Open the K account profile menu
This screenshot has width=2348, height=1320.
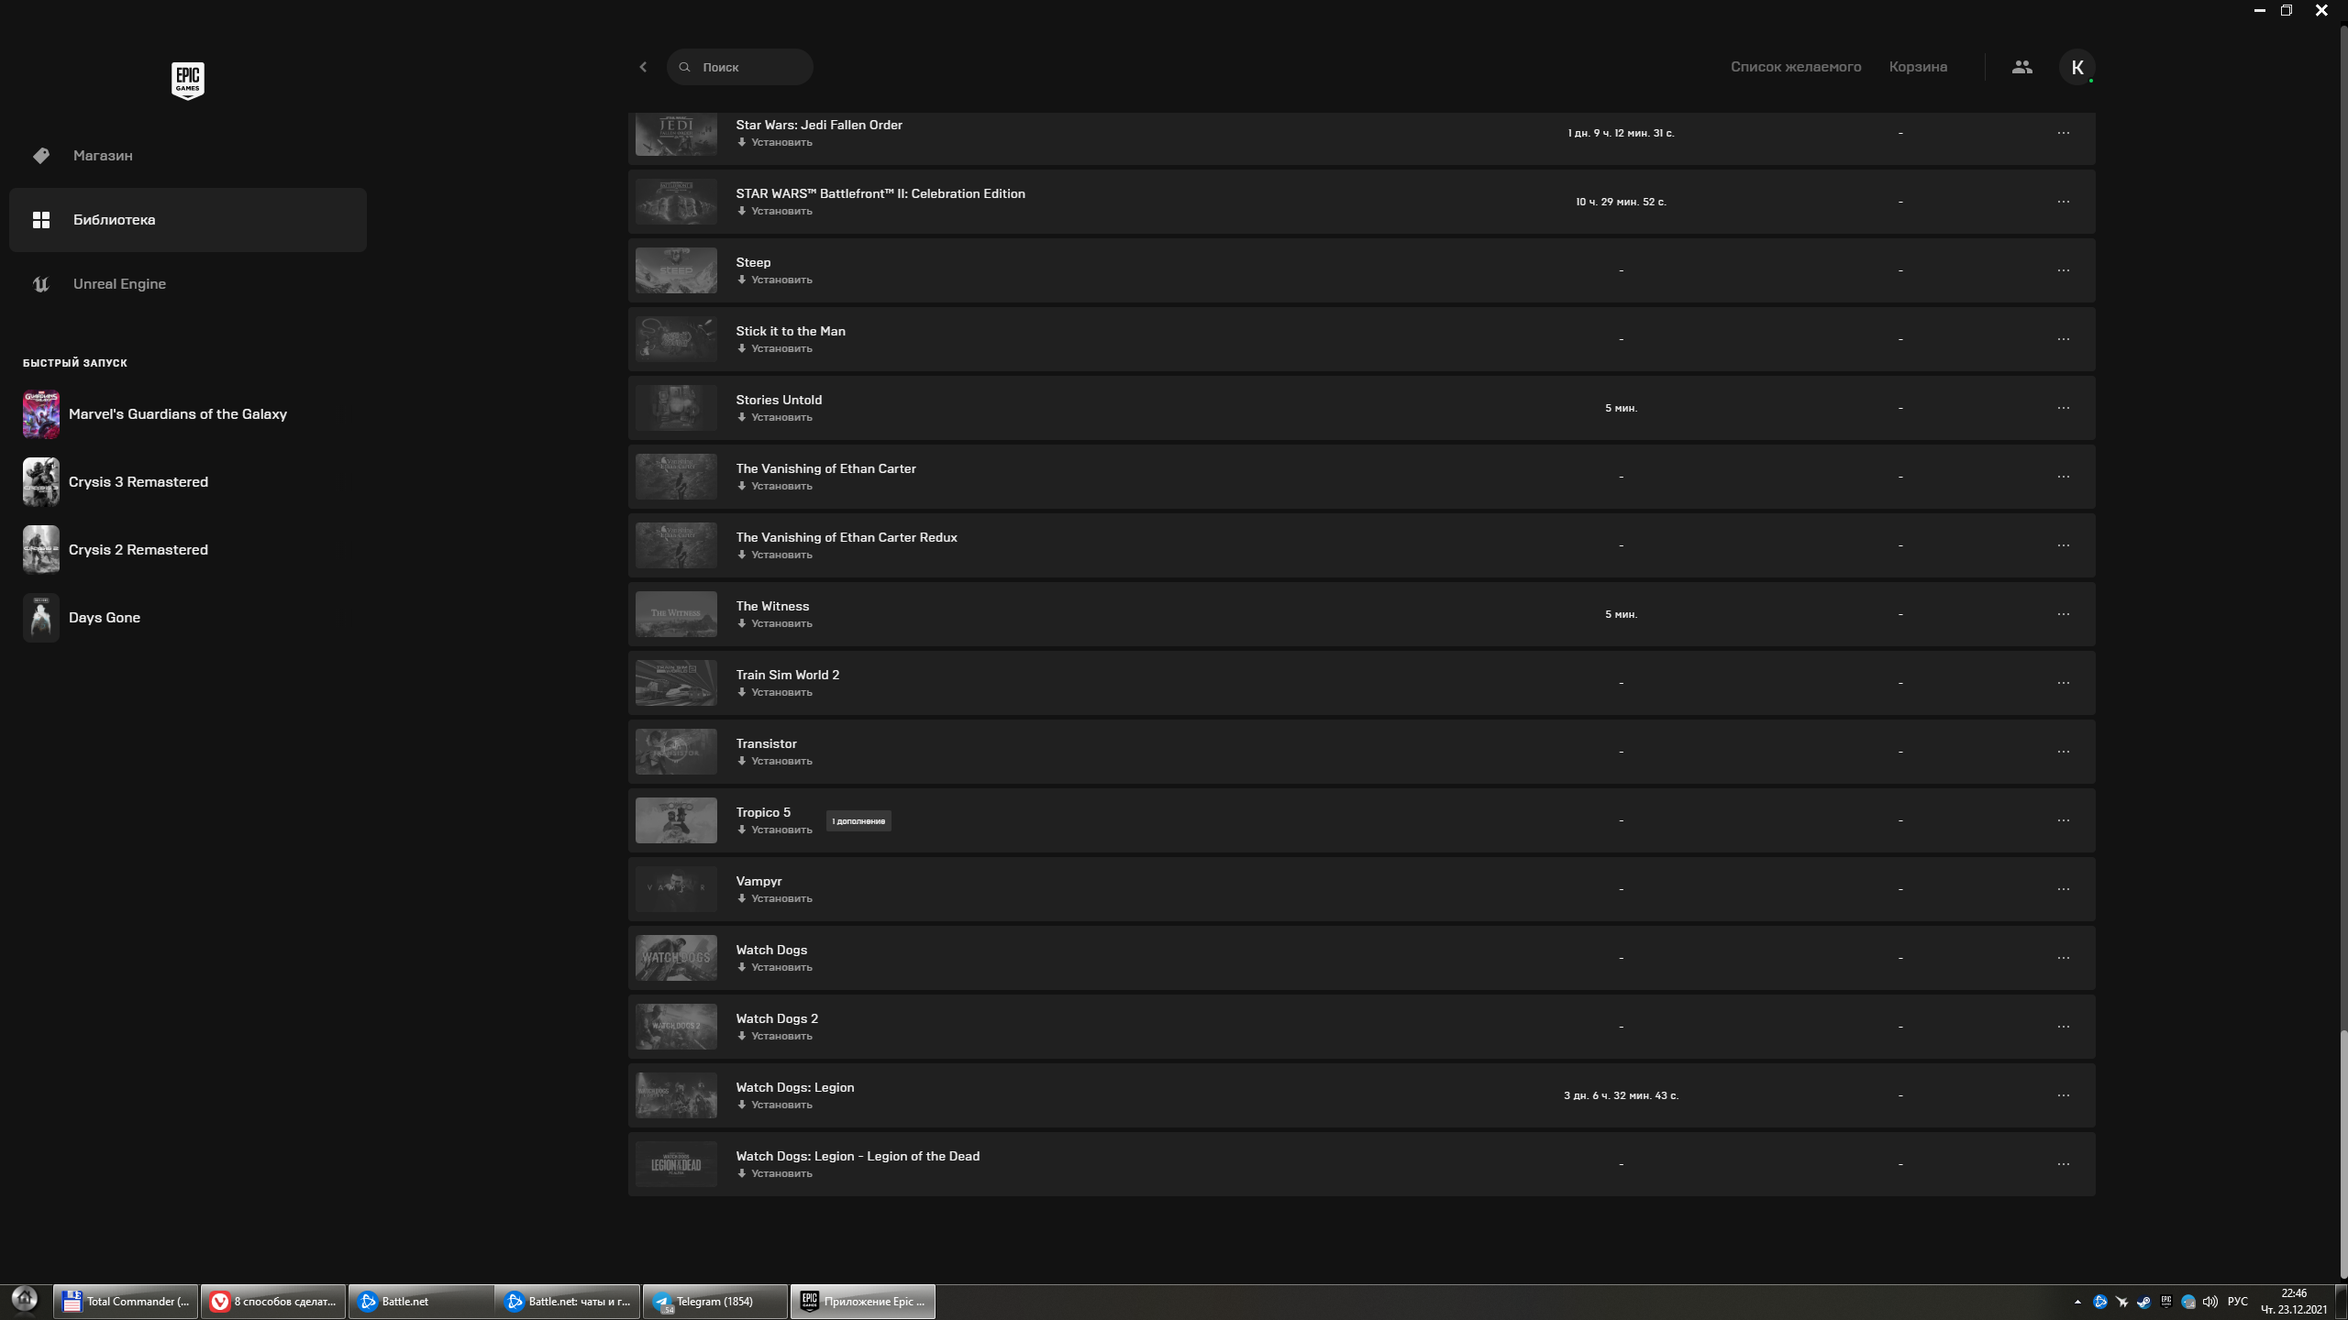pos(2077,67)
